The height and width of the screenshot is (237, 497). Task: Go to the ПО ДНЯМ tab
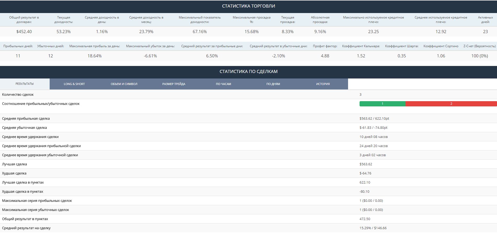point(273,84)
